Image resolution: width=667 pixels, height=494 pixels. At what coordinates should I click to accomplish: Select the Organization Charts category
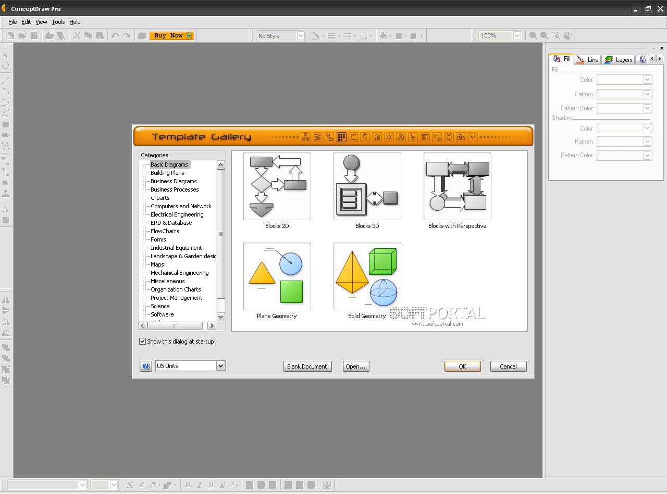tap(176, 289)
